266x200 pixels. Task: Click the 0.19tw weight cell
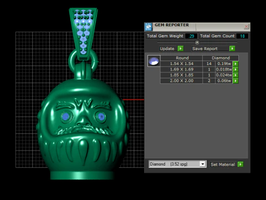[x=224, y=64]
